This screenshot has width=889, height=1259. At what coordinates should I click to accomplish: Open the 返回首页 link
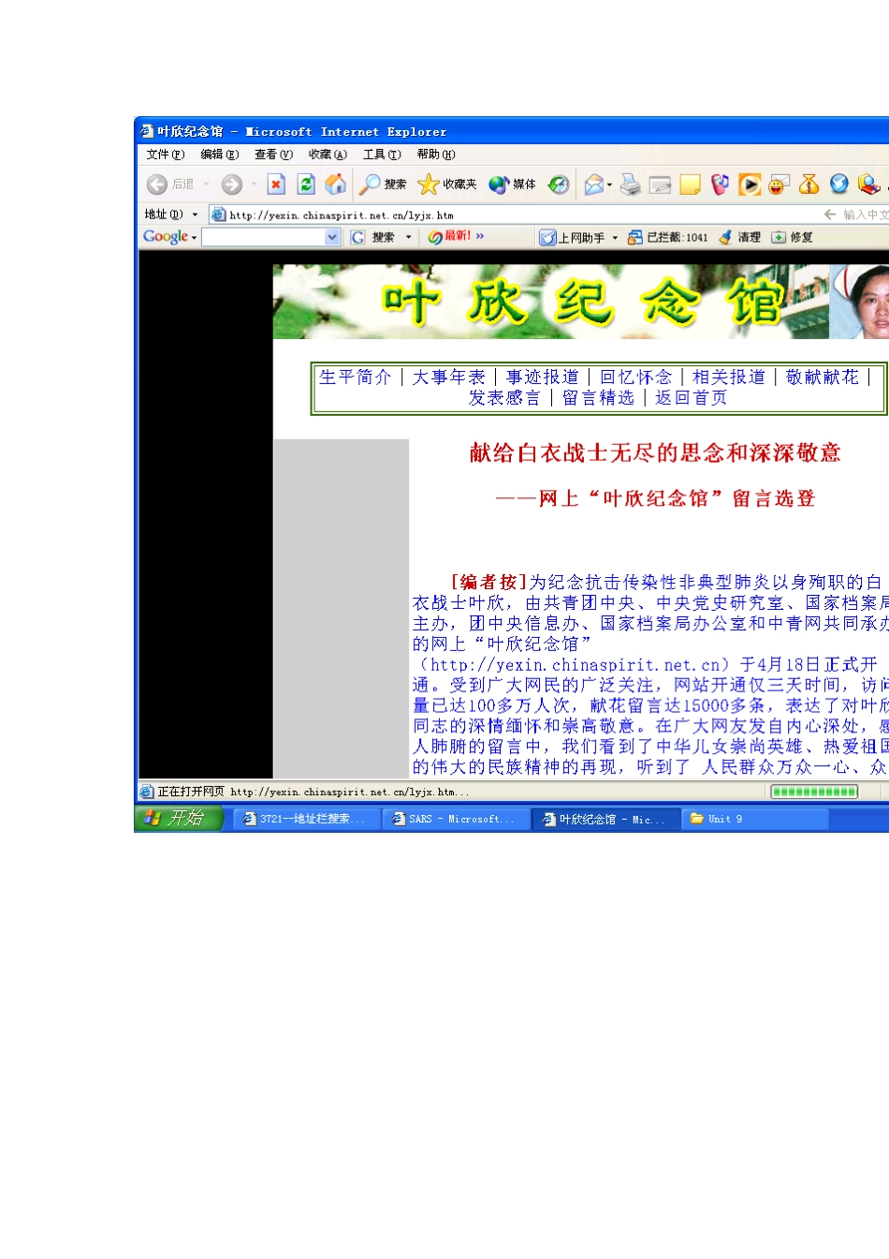pos(692,398)
